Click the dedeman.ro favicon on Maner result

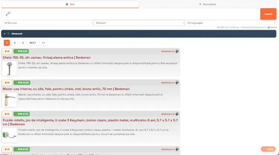[177, 83]
